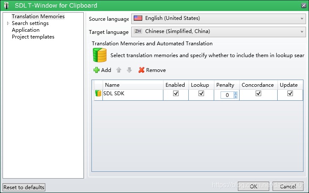The height and width of the screenshot is (193, 309).
Task: Decrease the Penalty value with down arrow
Action: [x=236, y=96]
